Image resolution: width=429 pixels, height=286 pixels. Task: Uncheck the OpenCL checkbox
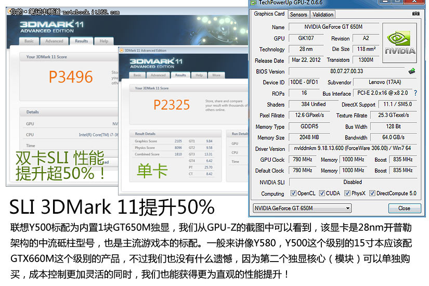pyautogui.click(x=293, y=193)
